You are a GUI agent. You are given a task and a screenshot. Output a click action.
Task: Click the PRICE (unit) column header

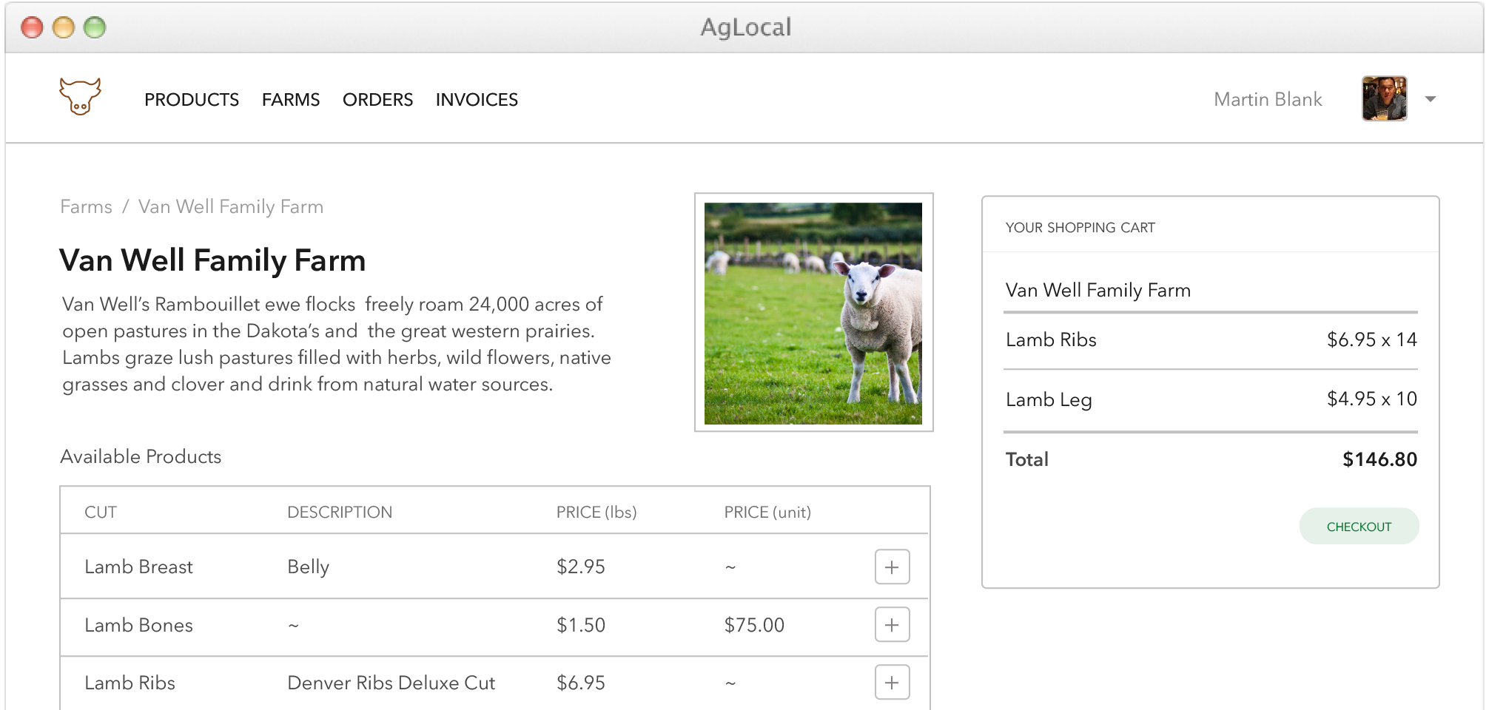[x=767, y=513]
